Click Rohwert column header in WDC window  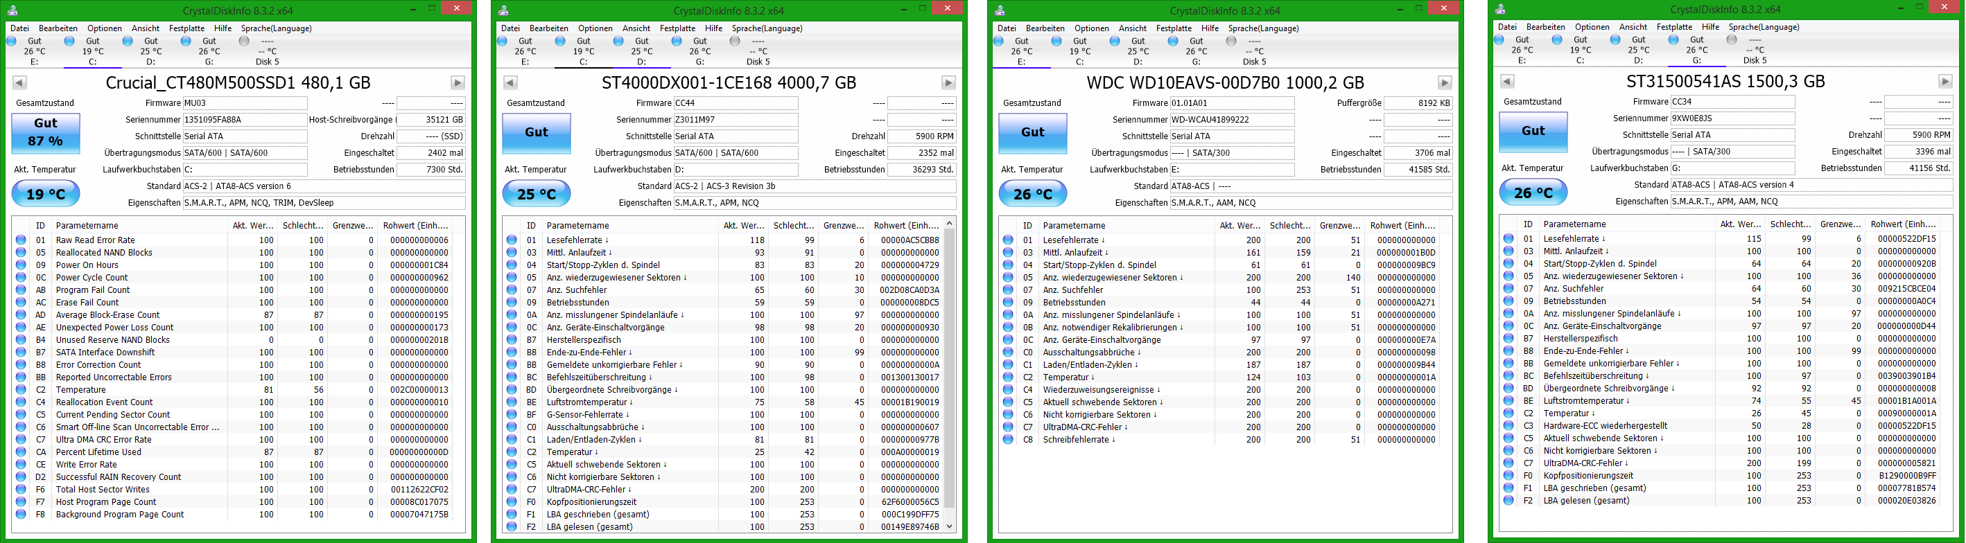[x=1403, y=225]
